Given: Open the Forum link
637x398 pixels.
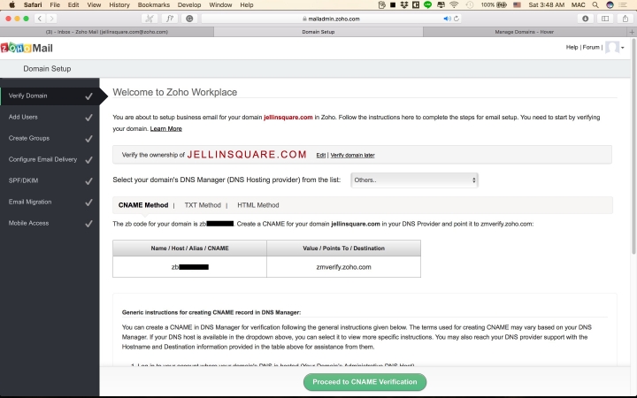Looking at the screenshot, I should 591,47.
